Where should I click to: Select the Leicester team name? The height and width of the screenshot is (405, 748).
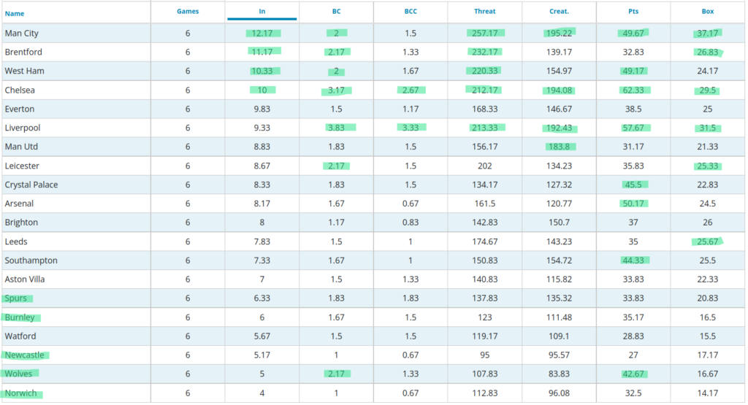(22, 166)
